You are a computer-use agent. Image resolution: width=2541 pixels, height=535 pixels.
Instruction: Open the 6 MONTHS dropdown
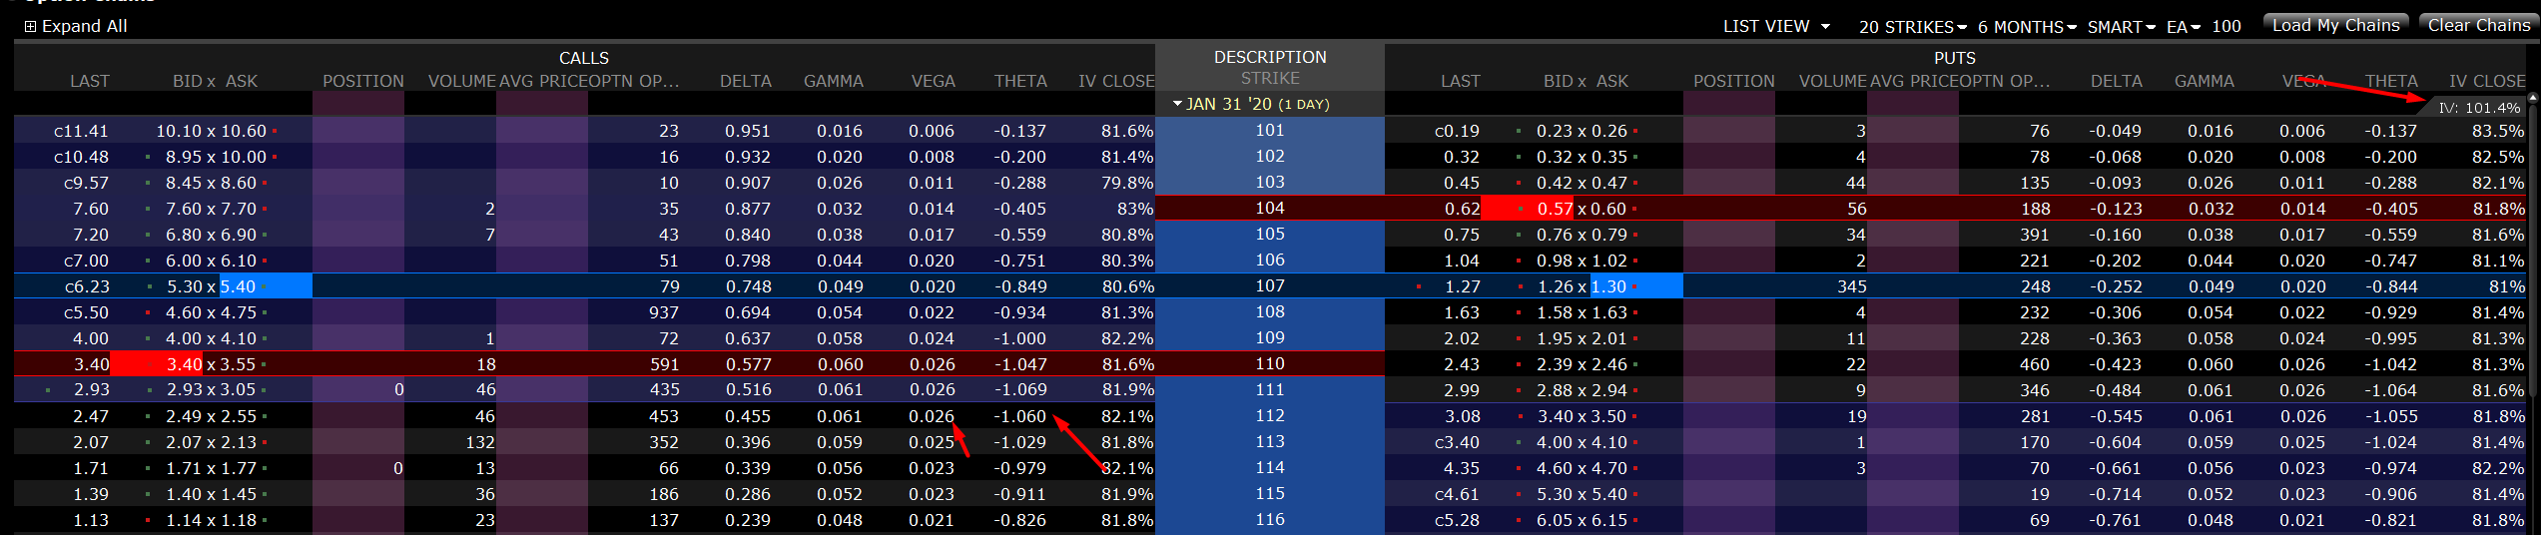[x=2027, y=27]
